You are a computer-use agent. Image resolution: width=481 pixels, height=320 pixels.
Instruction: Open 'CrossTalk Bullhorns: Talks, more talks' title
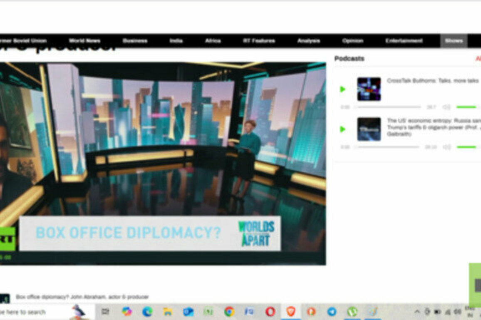coord(433,81)
